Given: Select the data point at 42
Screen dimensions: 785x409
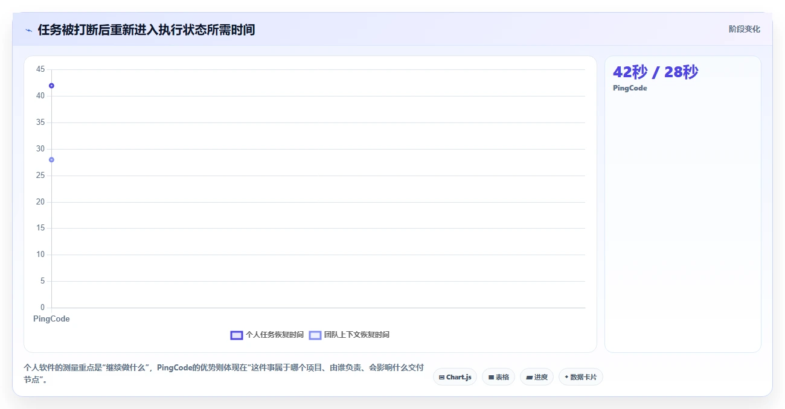Looking at the screenshot, I should click(x=51, y=86).
